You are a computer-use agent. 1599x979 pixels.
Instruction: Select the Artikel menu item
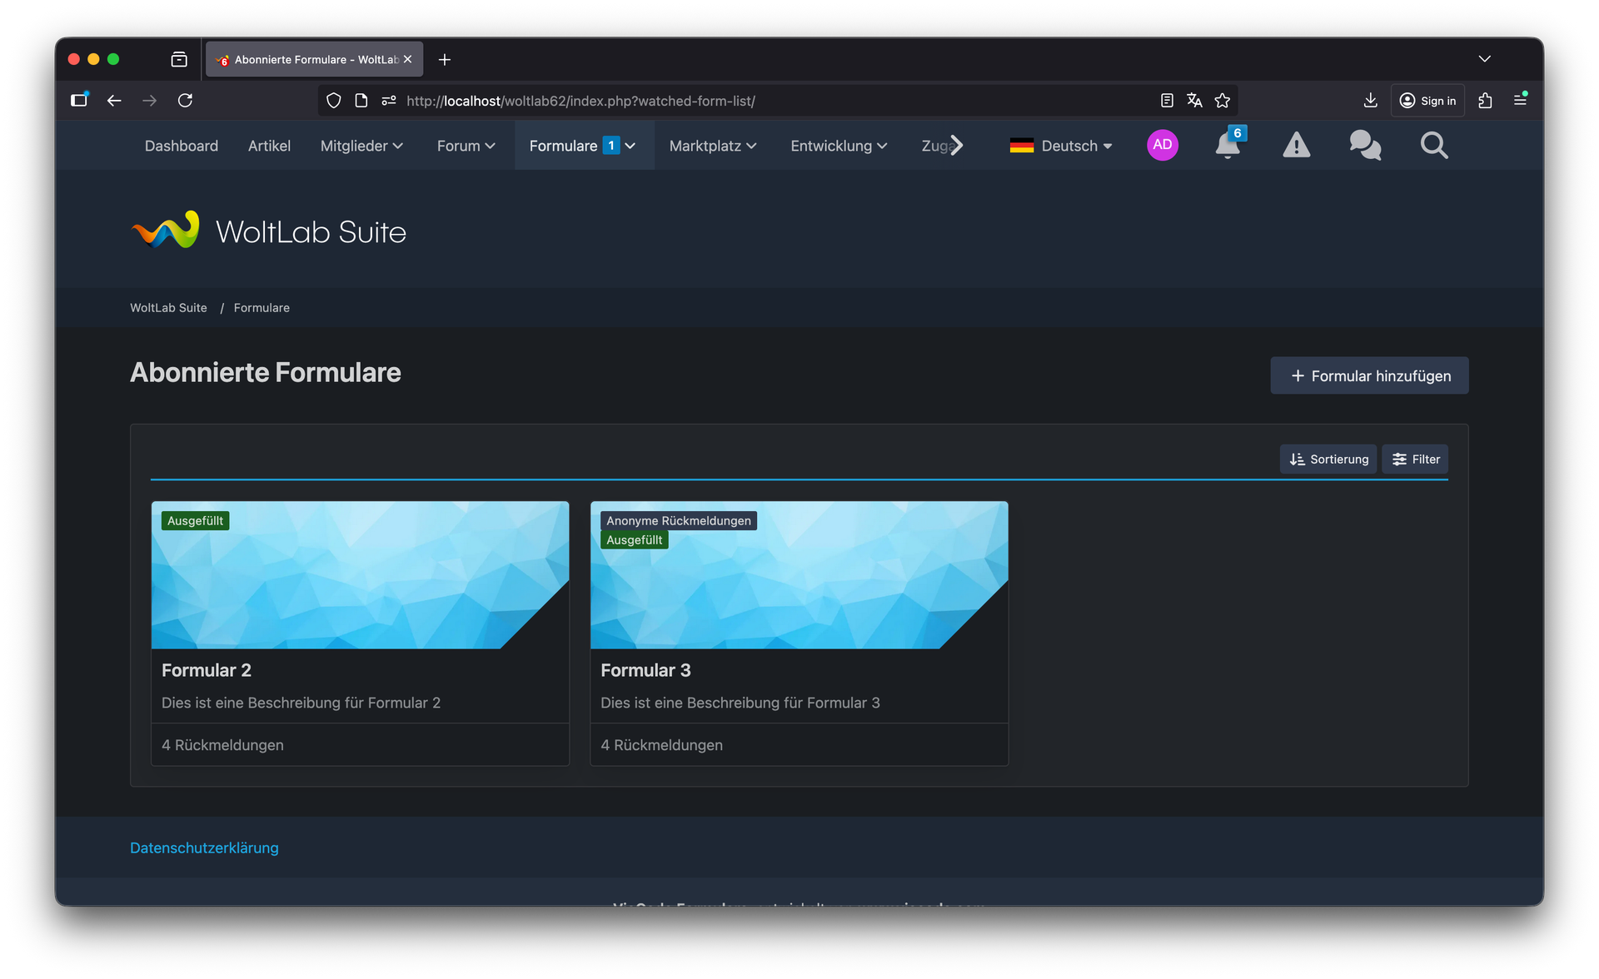pos(269,146)
